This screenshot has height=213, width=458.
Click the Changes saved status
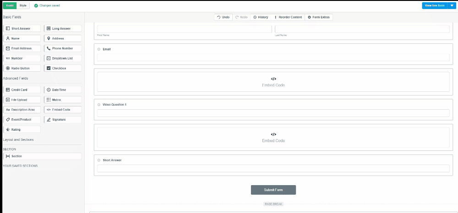point(47,5)
